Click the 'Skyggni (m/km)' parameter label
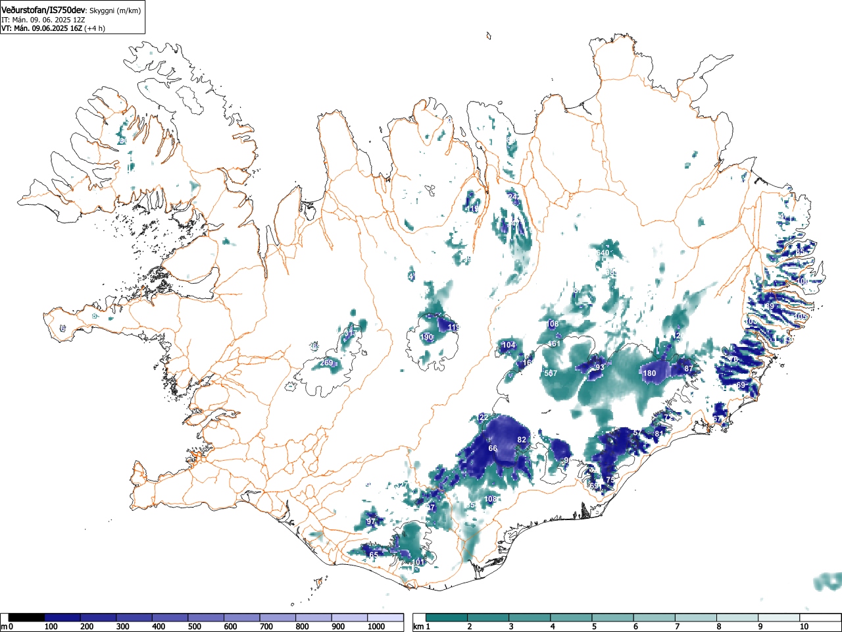Image resolution: width=842 pixels, height=632 pixels. pos(115,11)
